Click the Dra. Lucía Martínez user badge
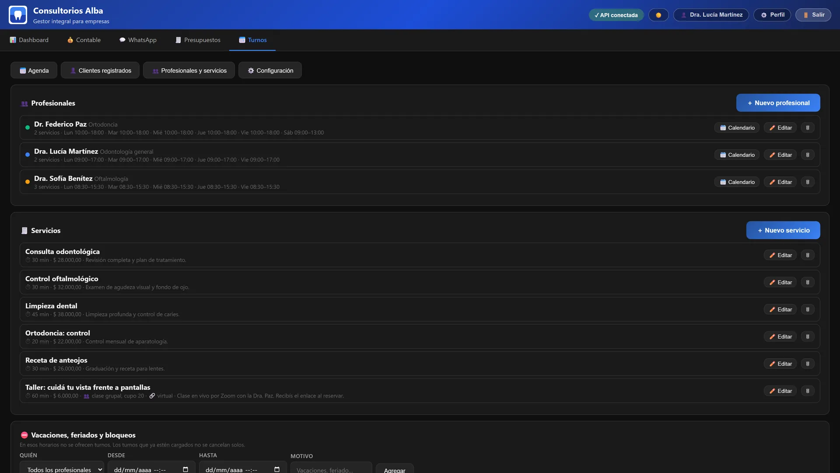 point(711,15)
